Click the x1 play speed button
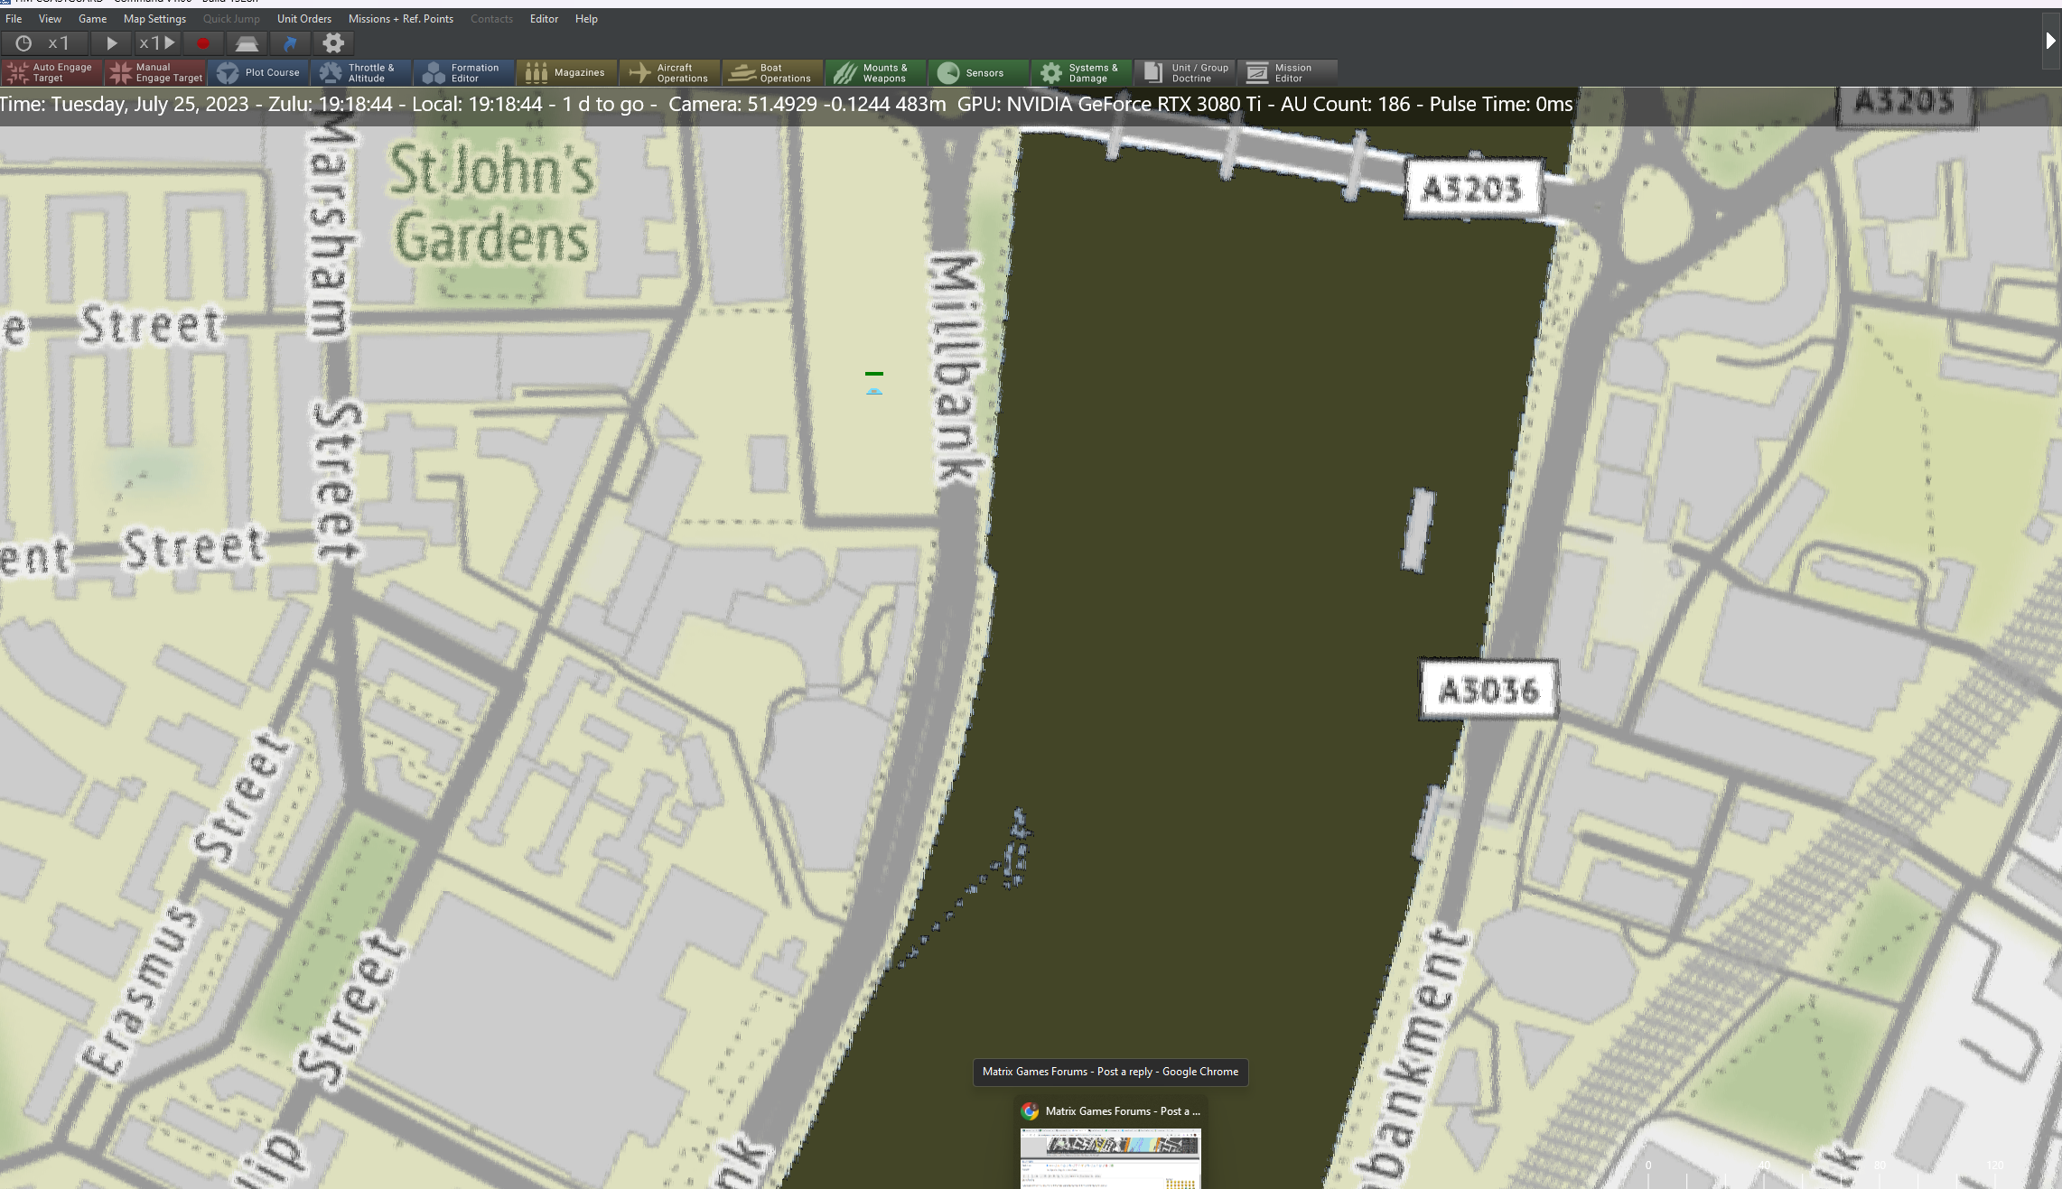Screen dimensions: 2062x1189 pyautogui.click(x=157, y=43)
